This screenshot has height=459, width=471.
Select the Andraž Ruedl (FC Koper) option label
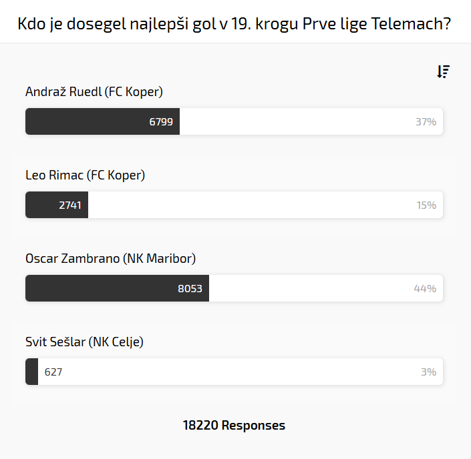[94, 92]
